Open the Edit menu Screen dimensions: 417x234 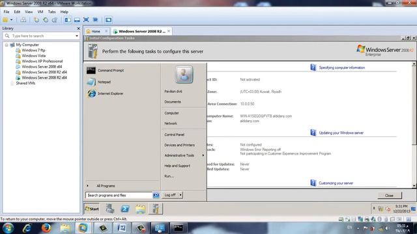click(x=17, y=12)
